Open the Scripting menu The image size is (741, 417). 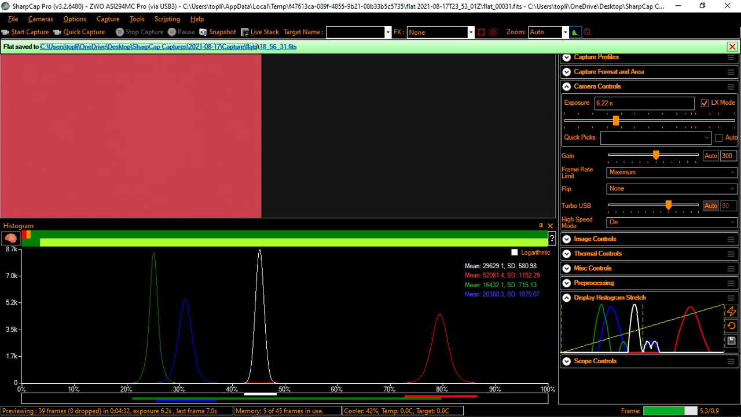[x=167, y=19]
